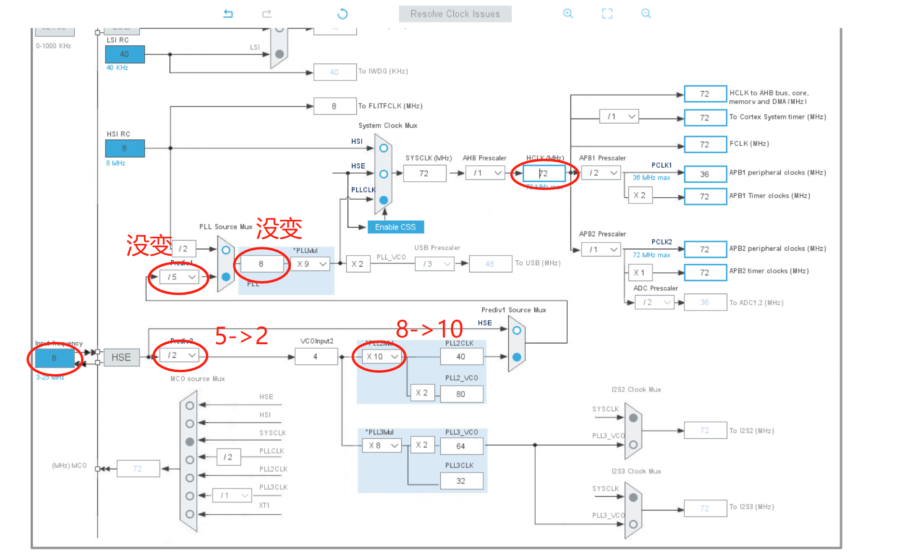Select HSI as System Clock Mux source
This screenshot has height=553, width=923.
click(x=383, y=148)
